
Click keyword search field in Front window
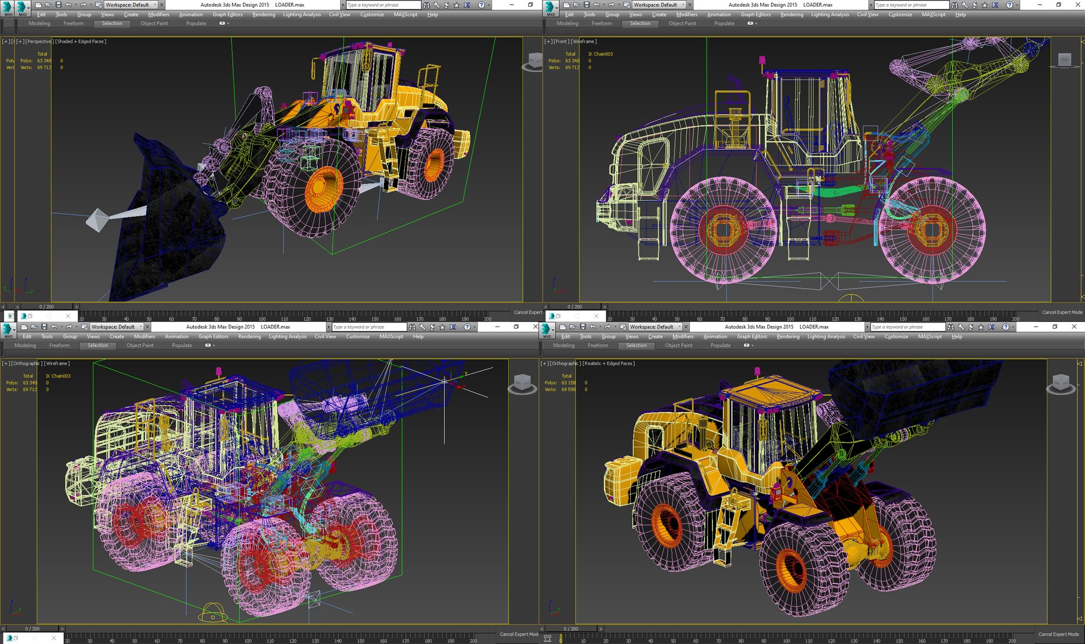coord(910,5)
